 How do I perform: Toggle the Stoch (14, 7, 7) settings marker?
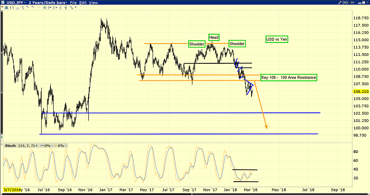click(x=37, y=146)
